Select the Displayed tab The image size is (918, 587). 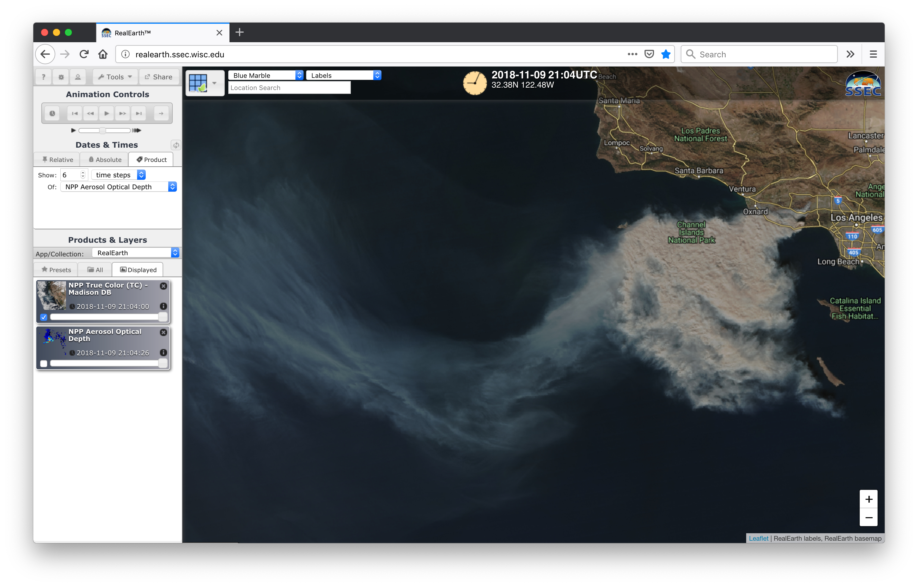(x=138, y=270)
